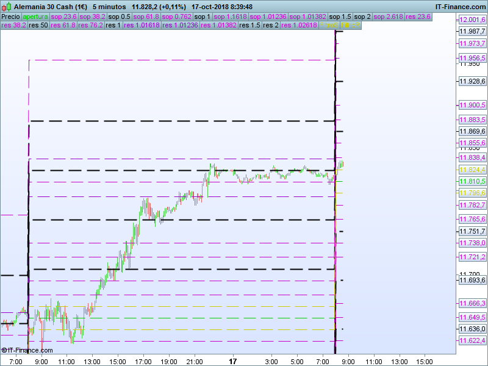
Task: Click the sop 1.01382 label
Action: pyautogui.click(x=308, y=16)
